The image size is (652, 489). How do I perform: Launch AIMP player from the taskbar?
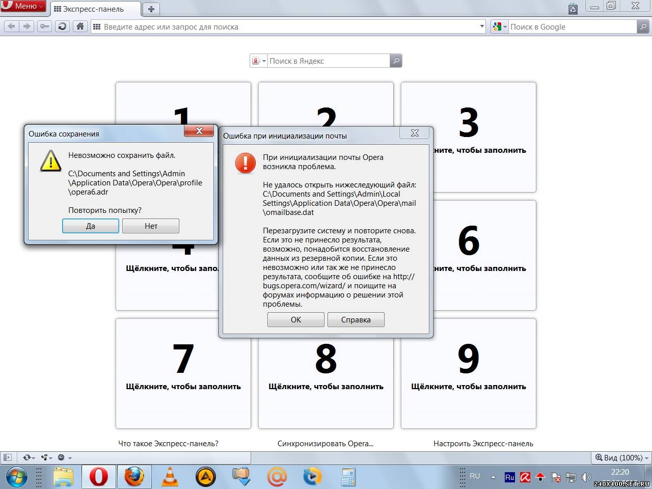click(206, 477)
